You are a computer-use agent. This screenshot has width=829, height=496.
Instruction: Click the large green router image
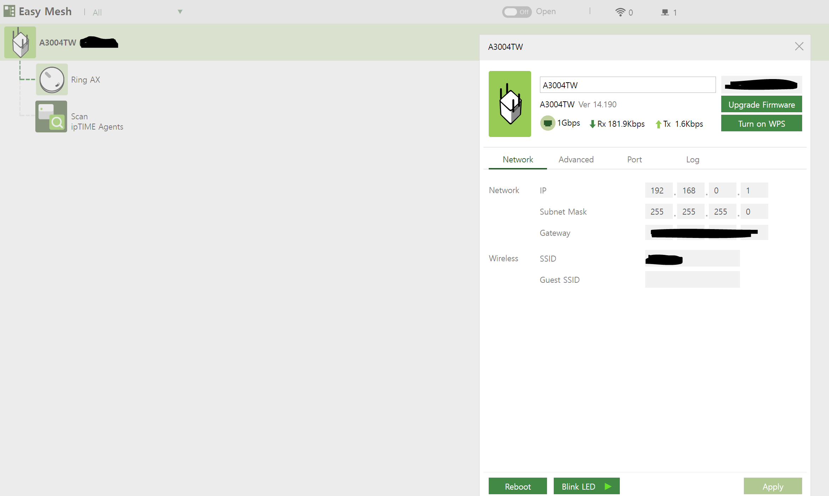(510, 104)
